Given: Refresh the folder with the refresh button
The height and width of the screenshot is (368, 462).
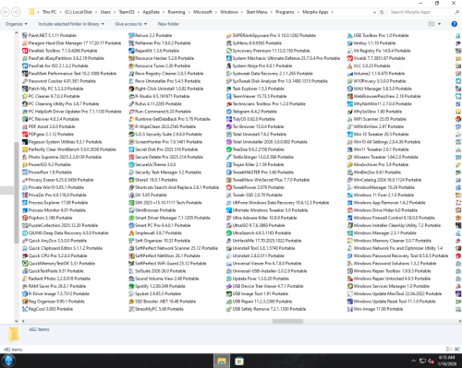Looking at the screenshot, I should pos(382,12).
